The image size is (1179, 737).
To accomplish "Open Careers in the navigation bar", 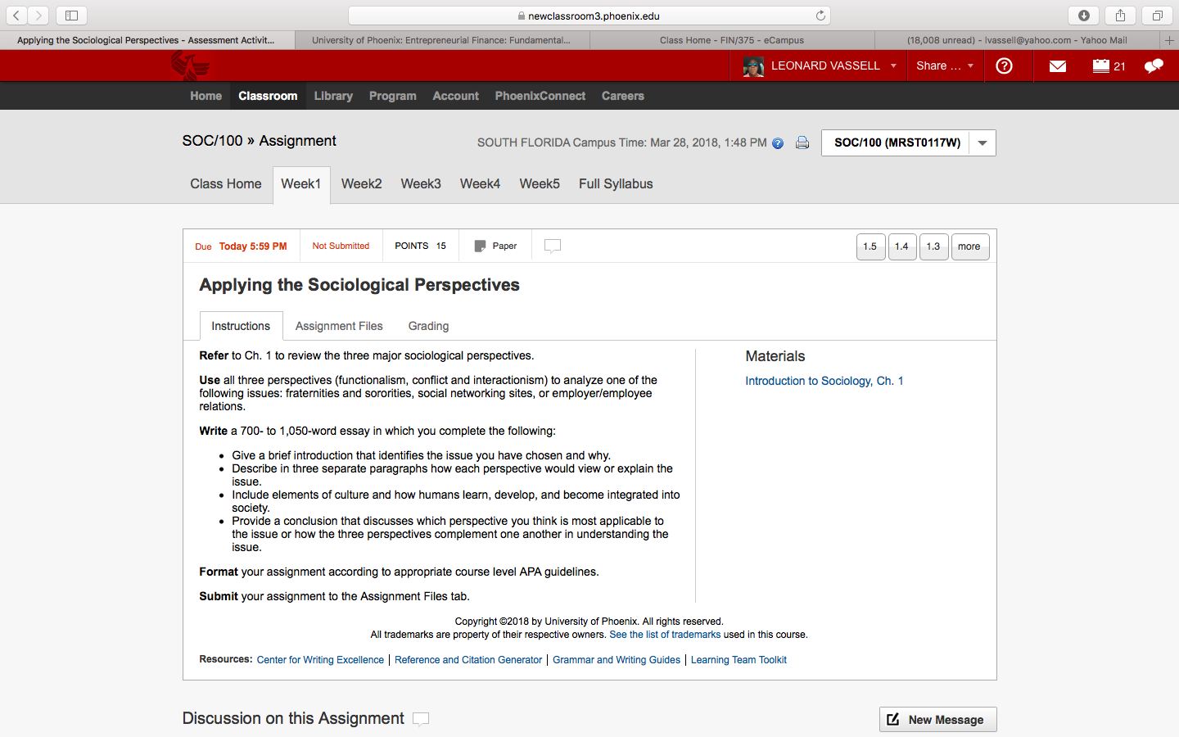I will coord(623,96).
